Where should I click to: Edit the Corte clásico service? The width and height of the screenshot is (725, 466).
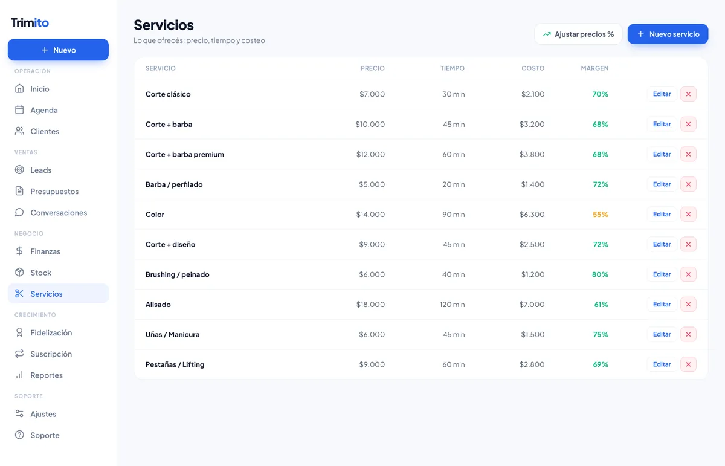(662, 94)
